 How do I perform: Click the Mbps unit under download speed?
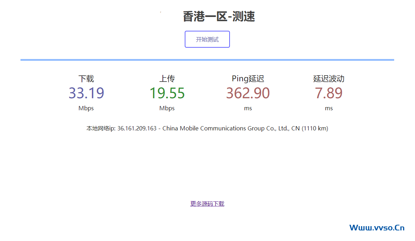86,108
